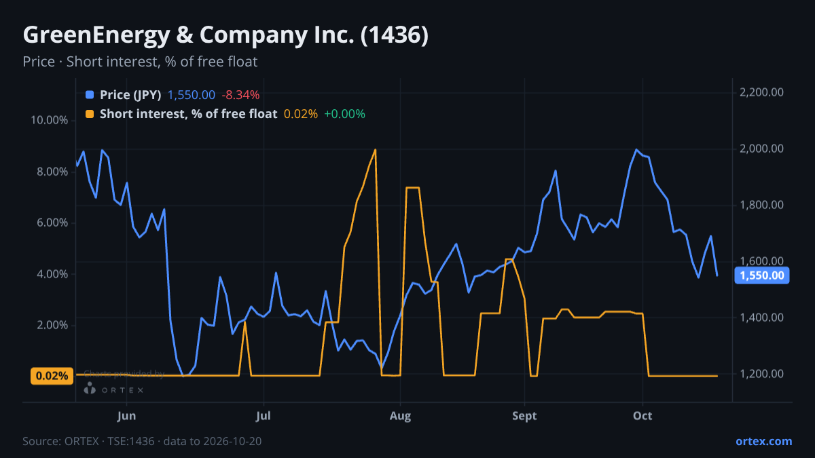Click the Jul x-axis label
This screenshot has height=458, width=815.
tap(264, 416)
